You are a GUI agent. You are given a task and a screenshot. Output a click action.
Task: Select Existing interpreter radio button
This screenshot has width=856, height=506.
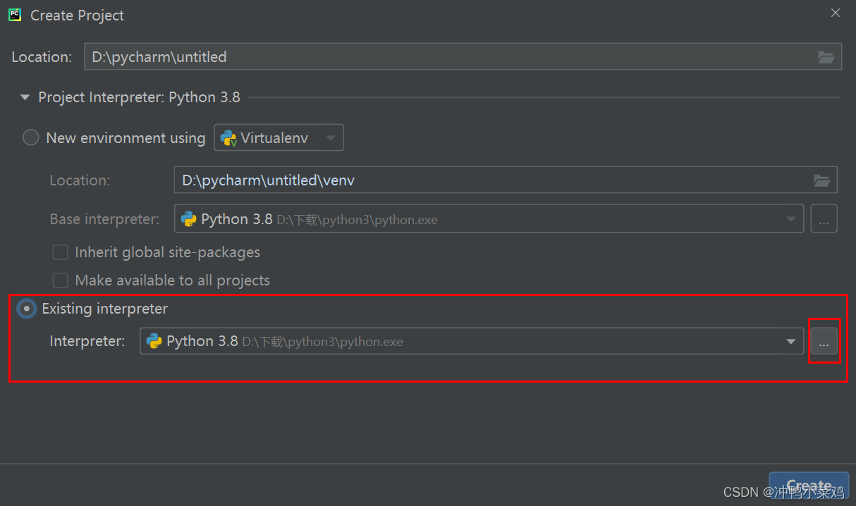pos(27,309)
